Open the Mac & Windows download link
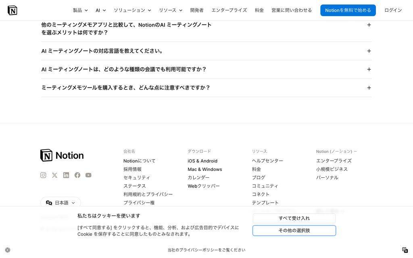 pos(205,169)
